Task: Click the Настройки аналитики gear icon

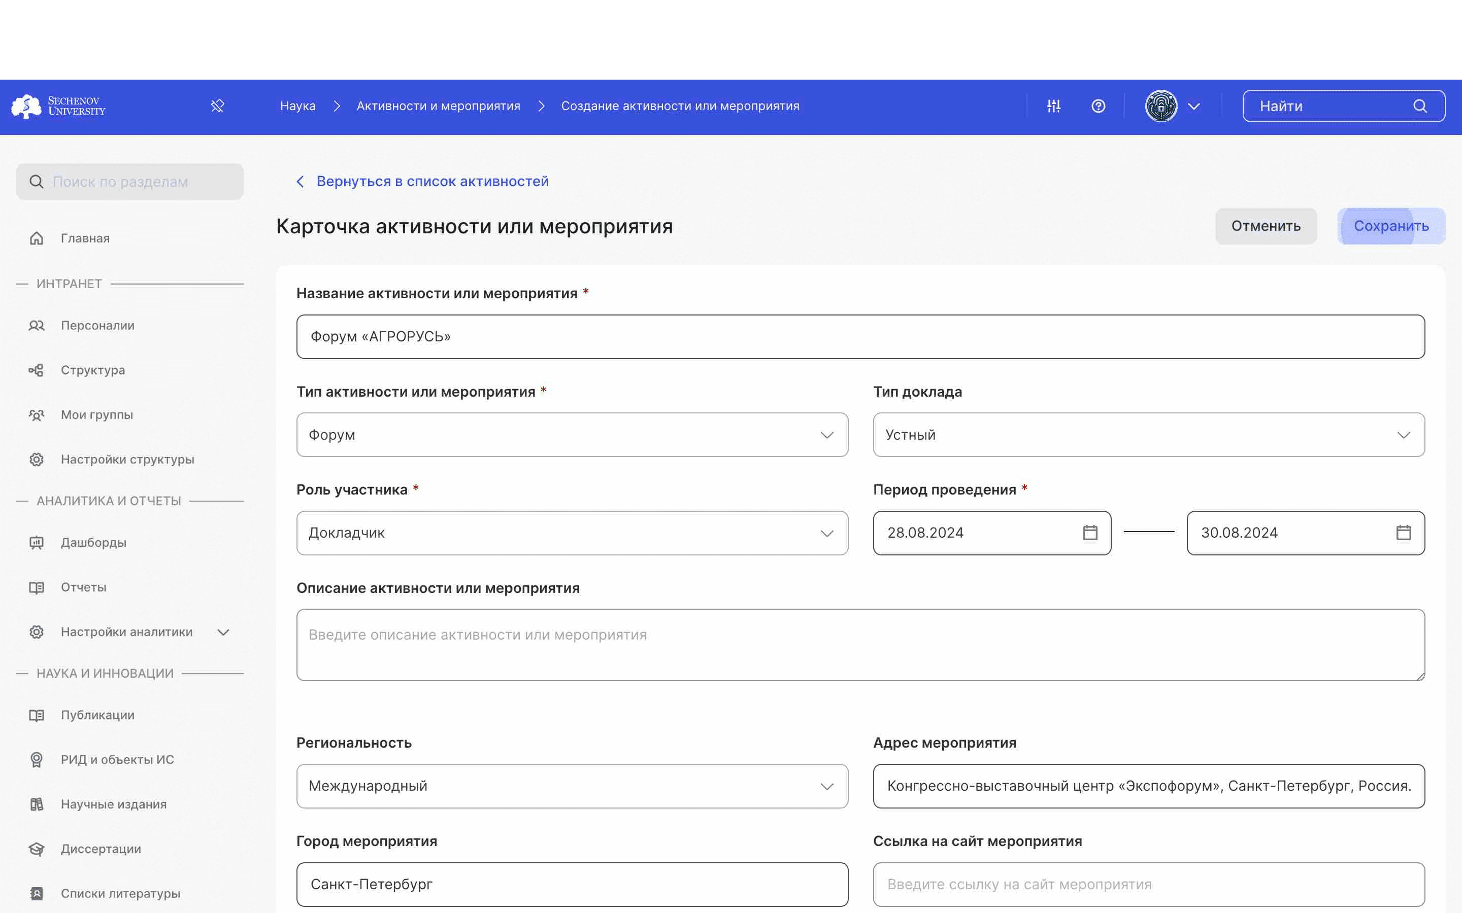Action: pos(36,632)
